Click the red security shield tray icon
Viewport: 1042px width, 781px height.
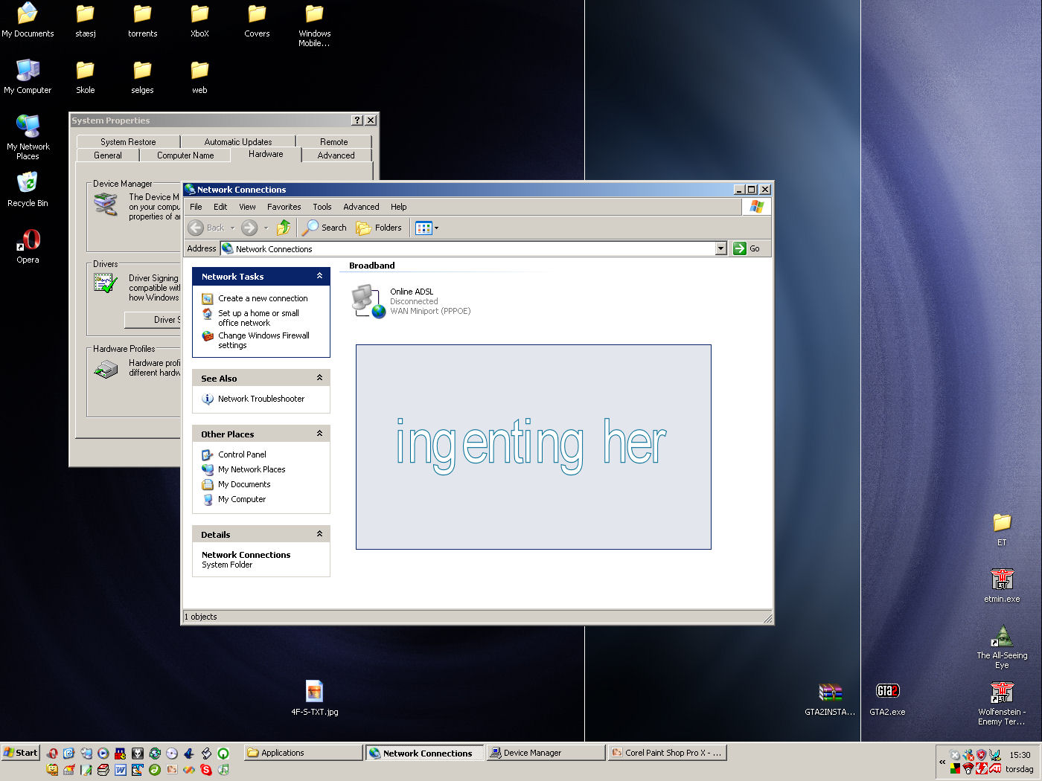coord(981,755)
